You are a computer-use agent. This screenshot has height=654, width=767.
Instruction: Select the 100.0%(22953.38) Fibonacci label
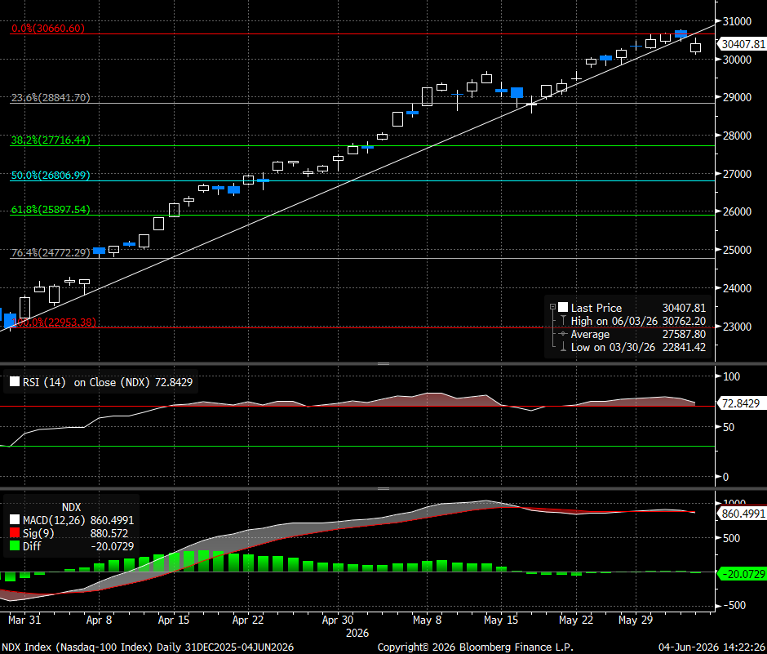coord(54,323)
